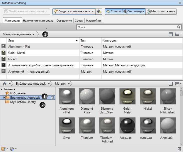This screenshot has width=183, height=152.
Task: Select the Diamond Plate library thumbnail
Action: 87,96
